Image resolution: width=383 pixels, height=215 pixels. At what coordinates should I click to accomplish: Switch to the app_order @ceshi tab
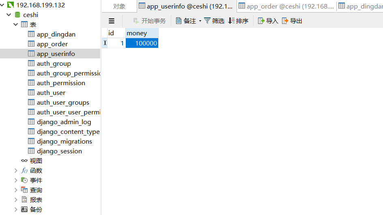coord(286,6)
